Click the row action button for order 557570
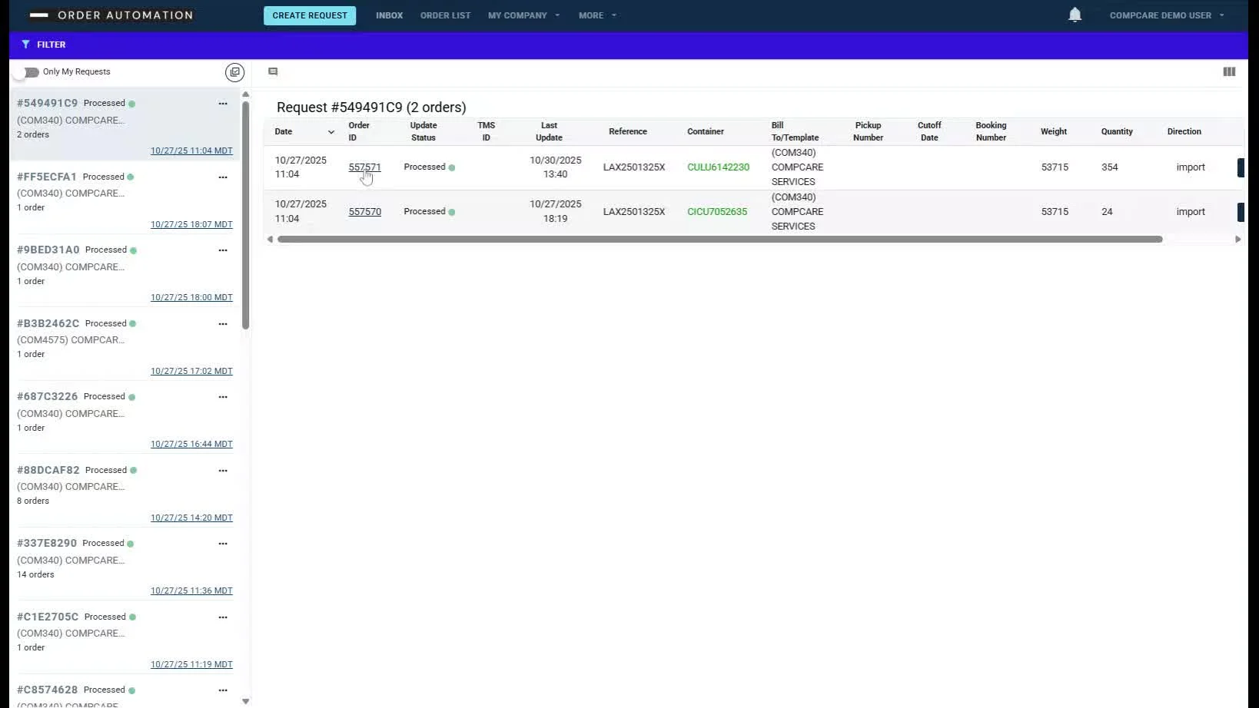1259x708 pixels. tap(1241, 212)
